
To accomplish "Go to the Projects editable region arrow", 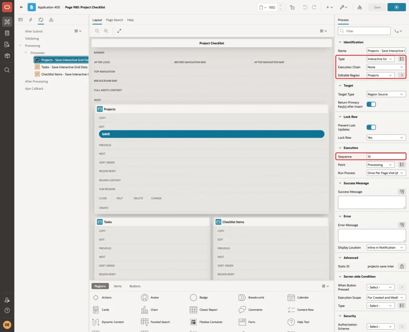I will [402, 75].
